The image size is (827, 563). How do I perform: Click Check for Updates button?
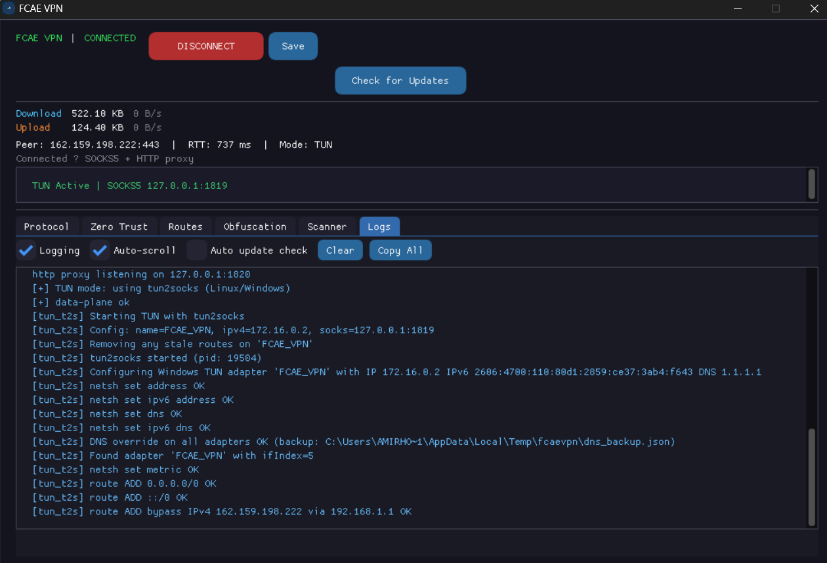pyautogui.click(x=400, y=80)
